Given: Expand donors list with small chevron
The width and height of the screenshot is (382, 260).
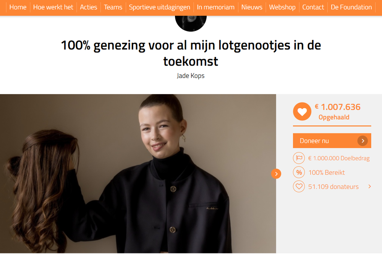Looking at the screenshot, I should pos(369,187).
